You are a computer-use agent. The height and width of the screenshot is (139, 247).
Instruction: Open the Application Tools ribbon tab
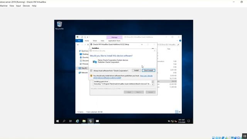pos(114,41)
